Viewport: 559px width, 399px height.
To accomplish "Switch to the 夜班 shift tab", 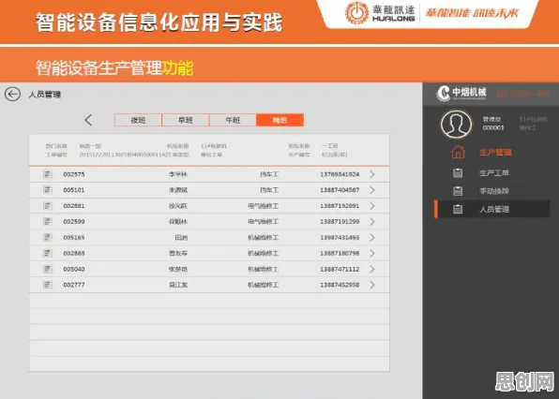I will 138,120.
